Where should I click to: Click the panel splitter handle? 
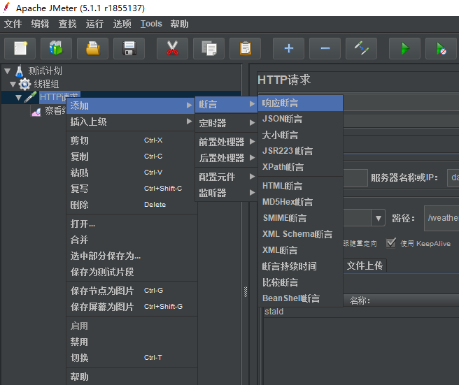[x=246, y=291]
